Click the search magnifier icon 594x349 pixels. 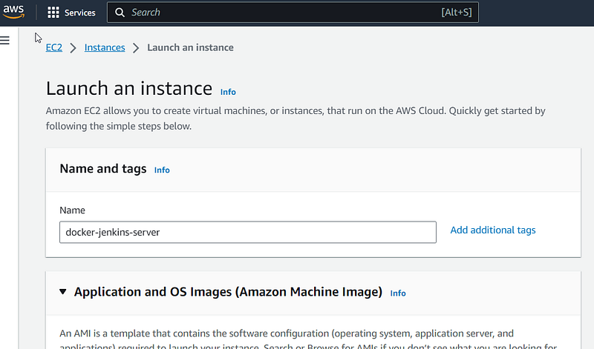120,13
